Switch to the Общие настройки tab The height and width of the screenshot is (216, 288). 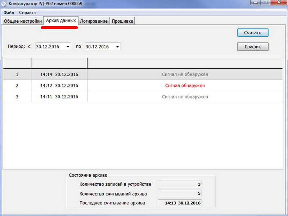coord(23,21)
